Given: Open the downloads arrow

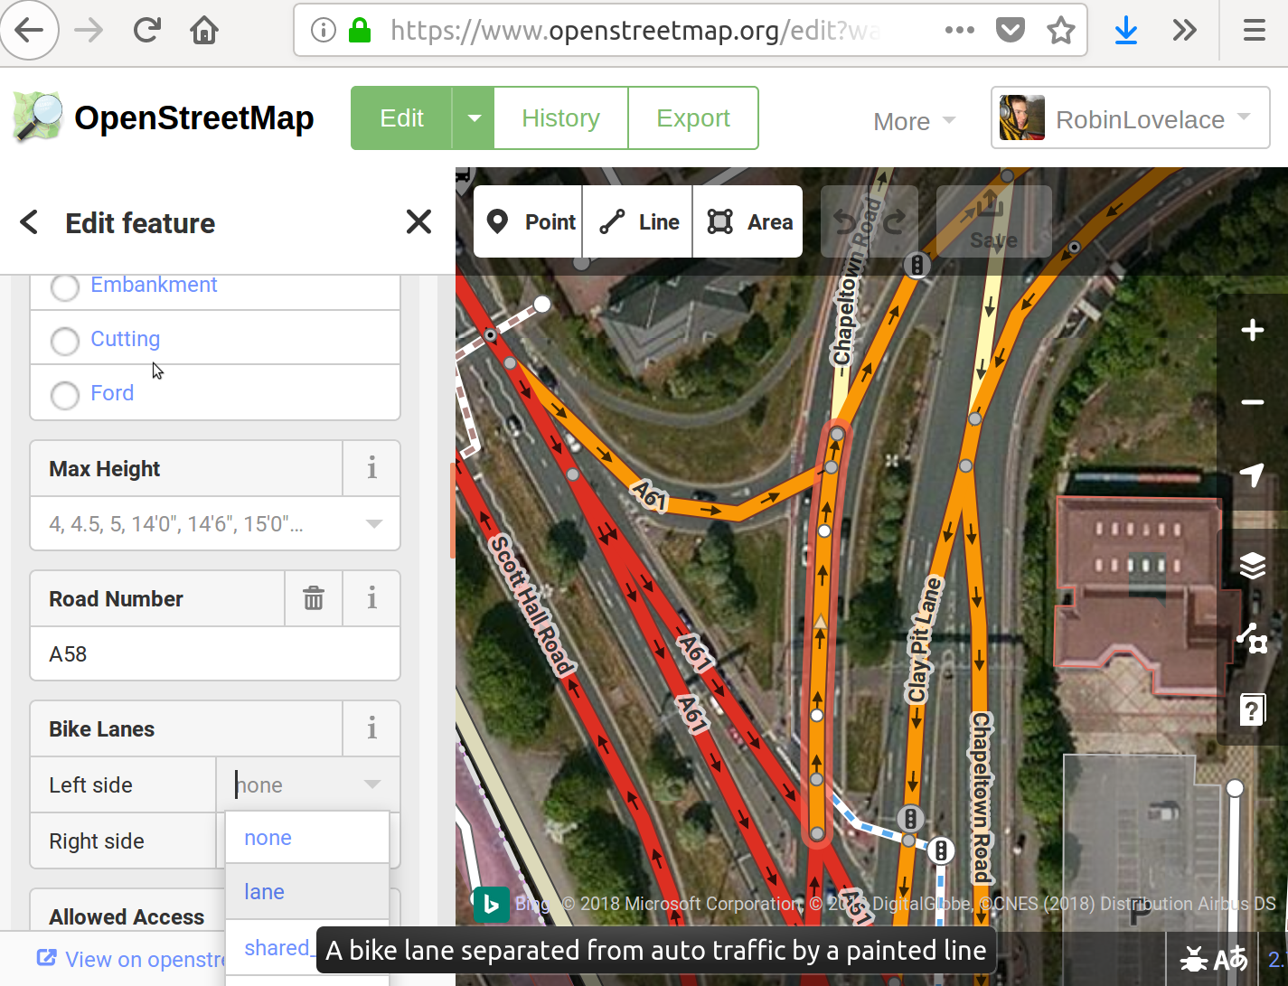Looking at the screenshot, I should tap(1126, 31).
